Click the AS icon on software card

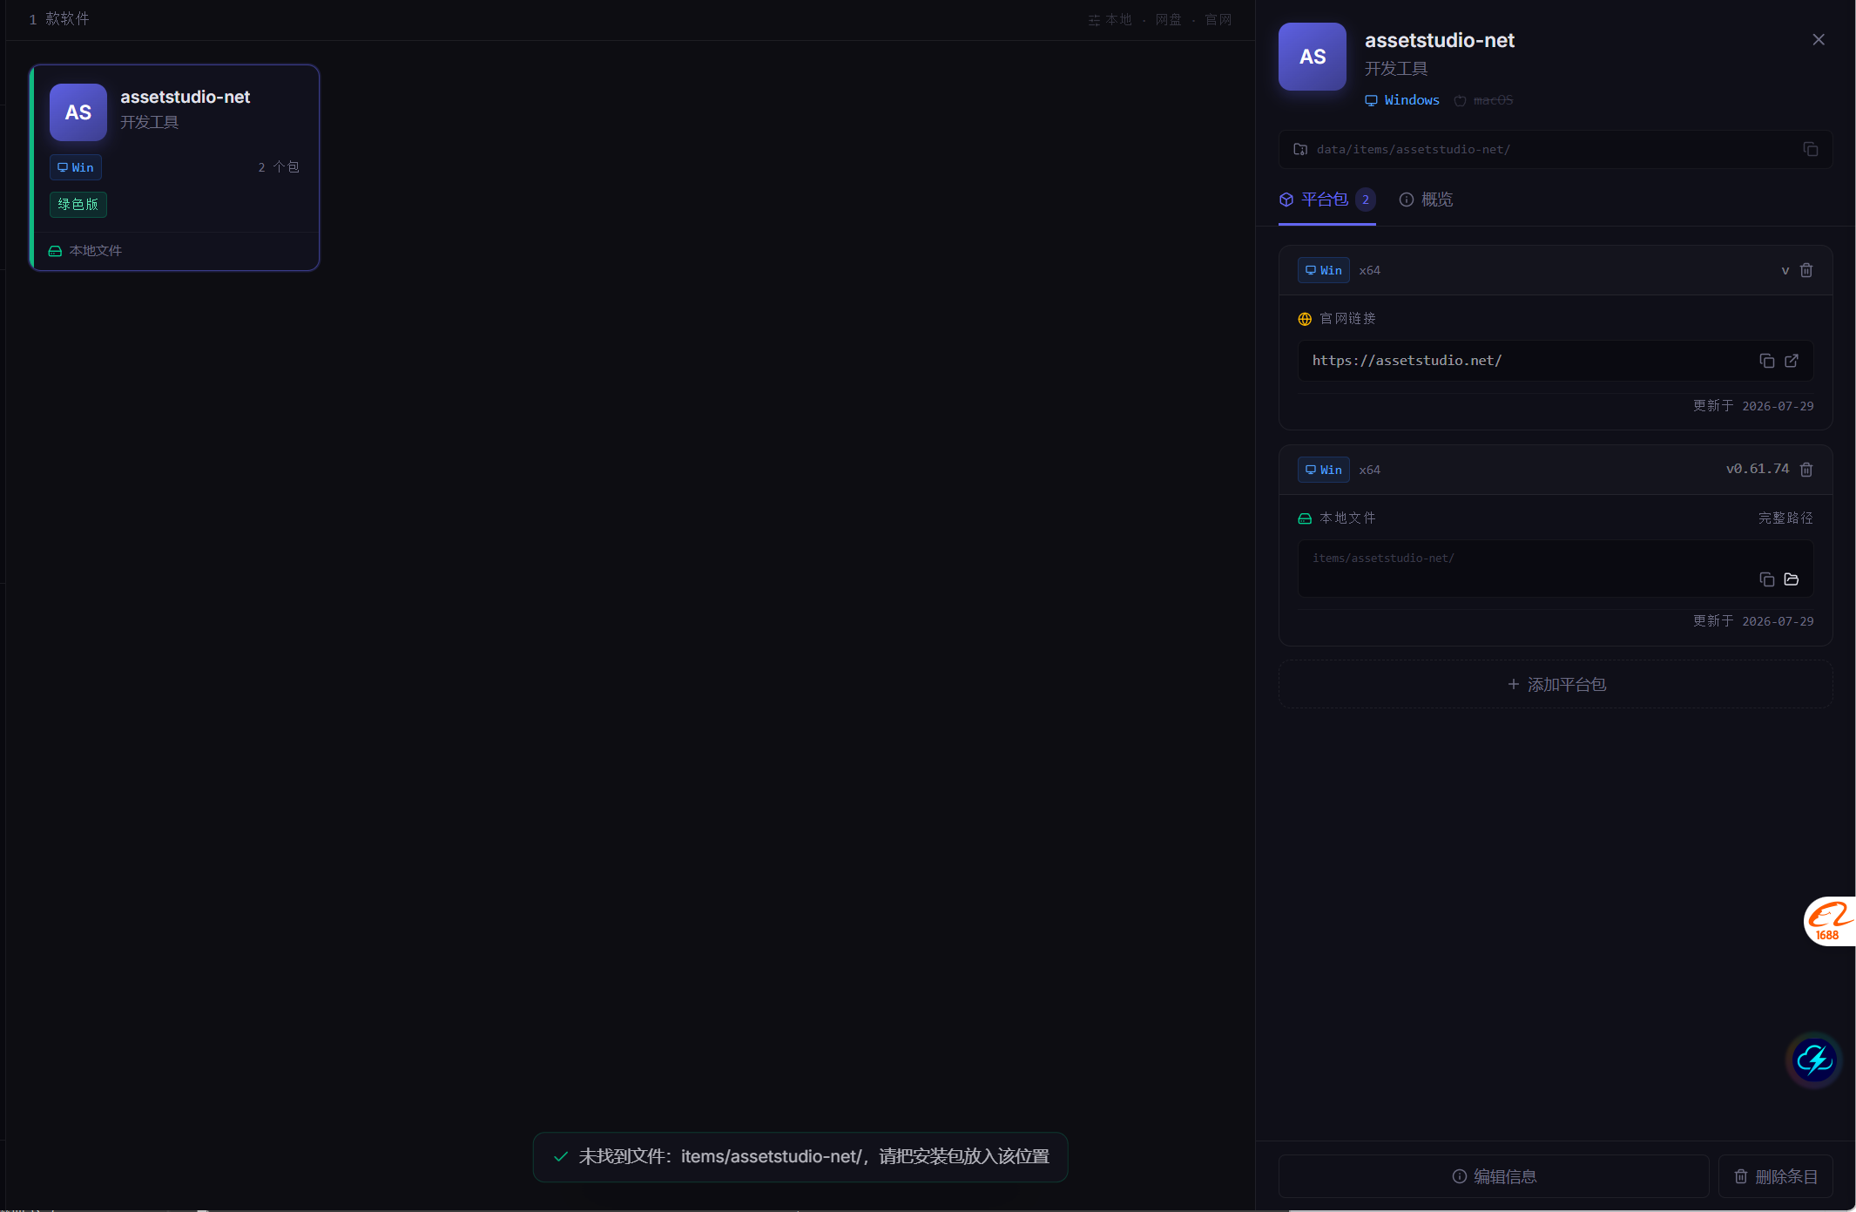pos(78,112)
